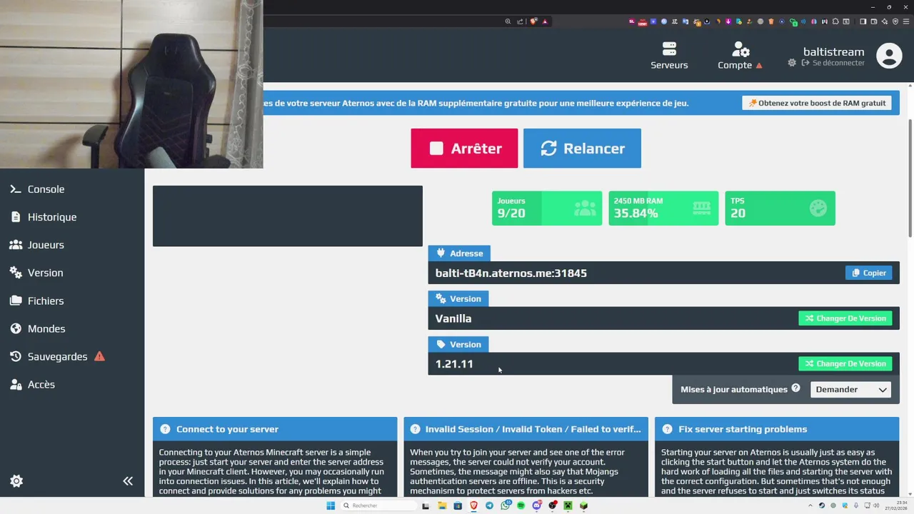Viewport: 914px width, 514px height.
Task: Click server address balti-tB4n.aternos.me:31845
Action: pyautogui.click(x=511, y=273)
